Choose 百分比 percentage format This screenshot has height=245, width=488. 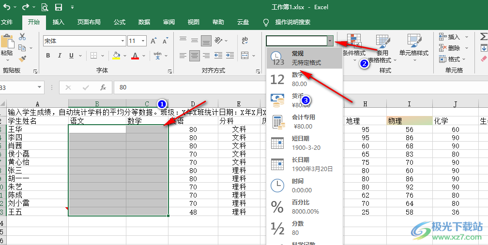(x=305, y=207)
